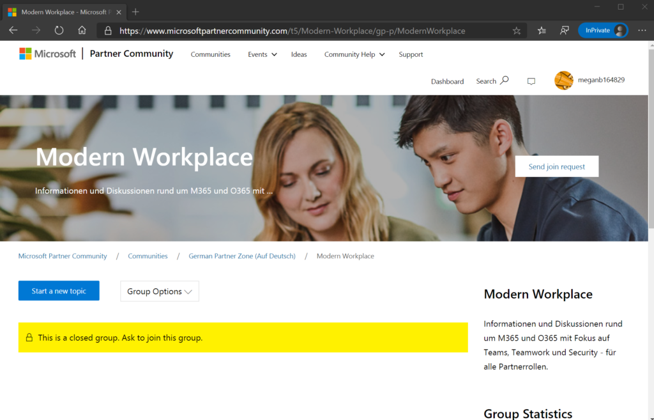Open the Ideas nav item
The width and height of the screenshot is (654, 420).
[299, 55]
